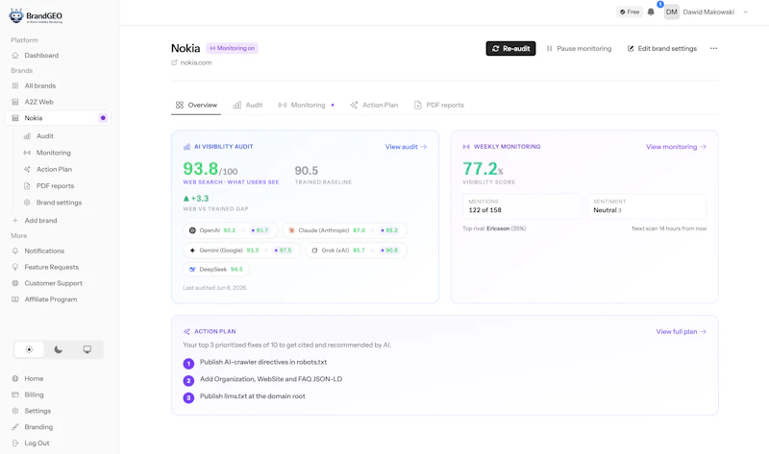Open Notifications in the sidebar
Image resolution: width=769 pixels, height=454 pixels.
pyautogui.click(x=44, y=251)
